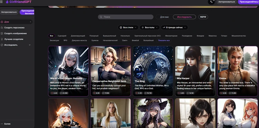Open the Все полы dropdown
Viewport: 259px width, 128px height.
tap(150, 27)
